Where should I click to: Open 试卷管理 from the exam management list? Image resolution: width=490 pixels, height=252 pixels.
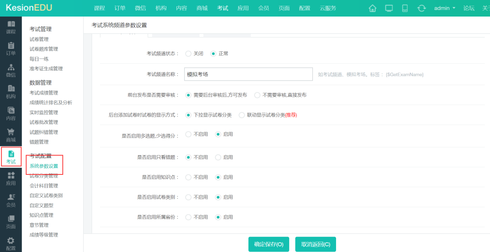click(x=39, y=39)
